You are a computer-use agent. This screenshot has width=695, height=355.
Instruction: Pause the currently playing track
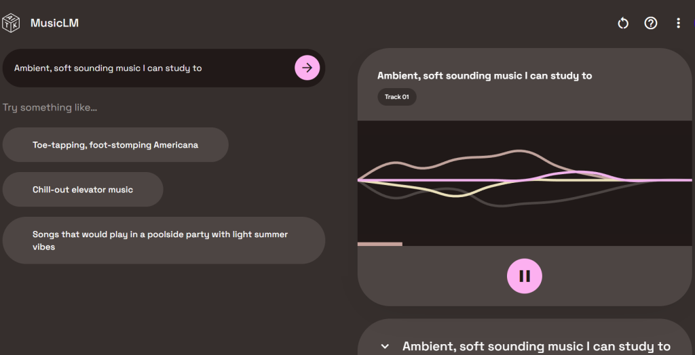(x=524, y=276)
